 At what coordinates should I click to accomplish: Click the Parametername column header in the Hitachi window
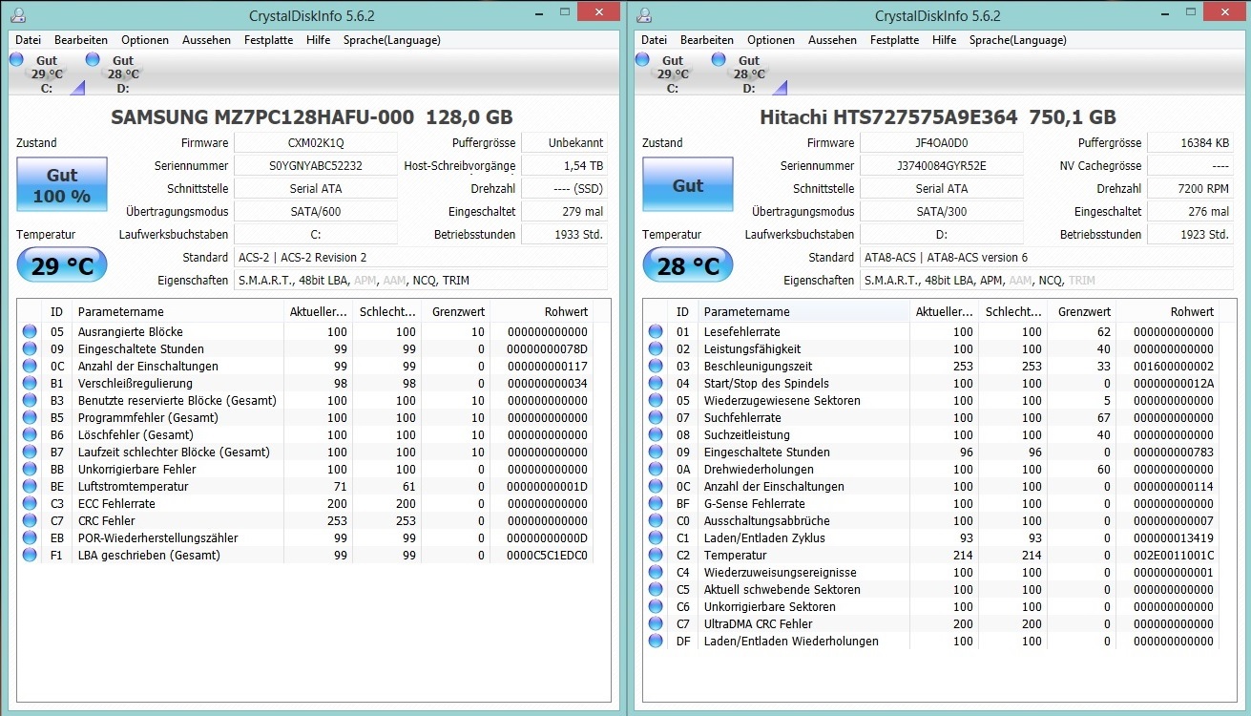tap(804, 311)
